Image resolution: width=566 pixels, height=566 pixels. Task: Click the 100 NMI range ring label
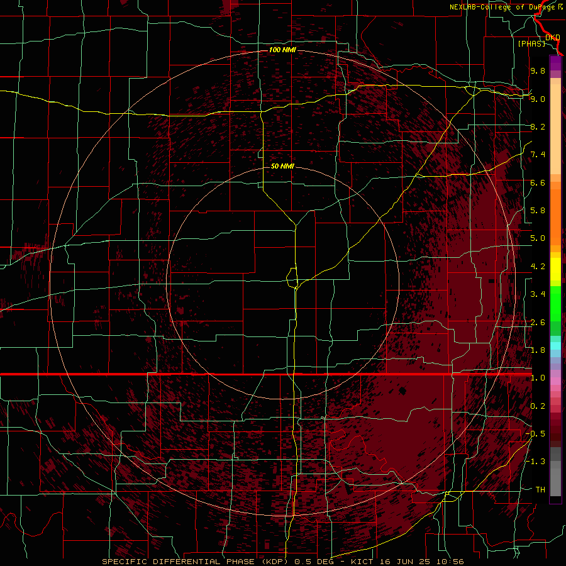pos(282,50)
